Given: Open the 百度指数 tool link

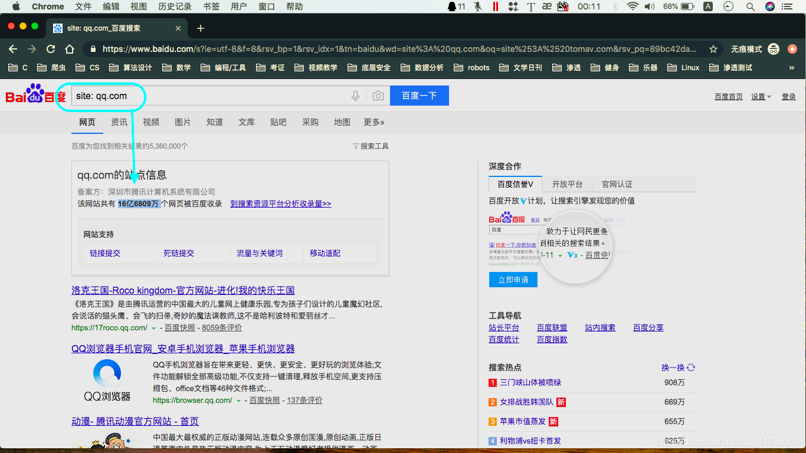Looking at the screenshot, I should [x=552, y=339].
